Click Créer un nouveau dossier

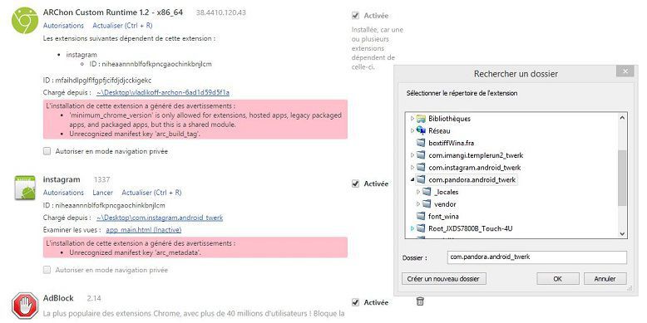click(x=443, y=278)
